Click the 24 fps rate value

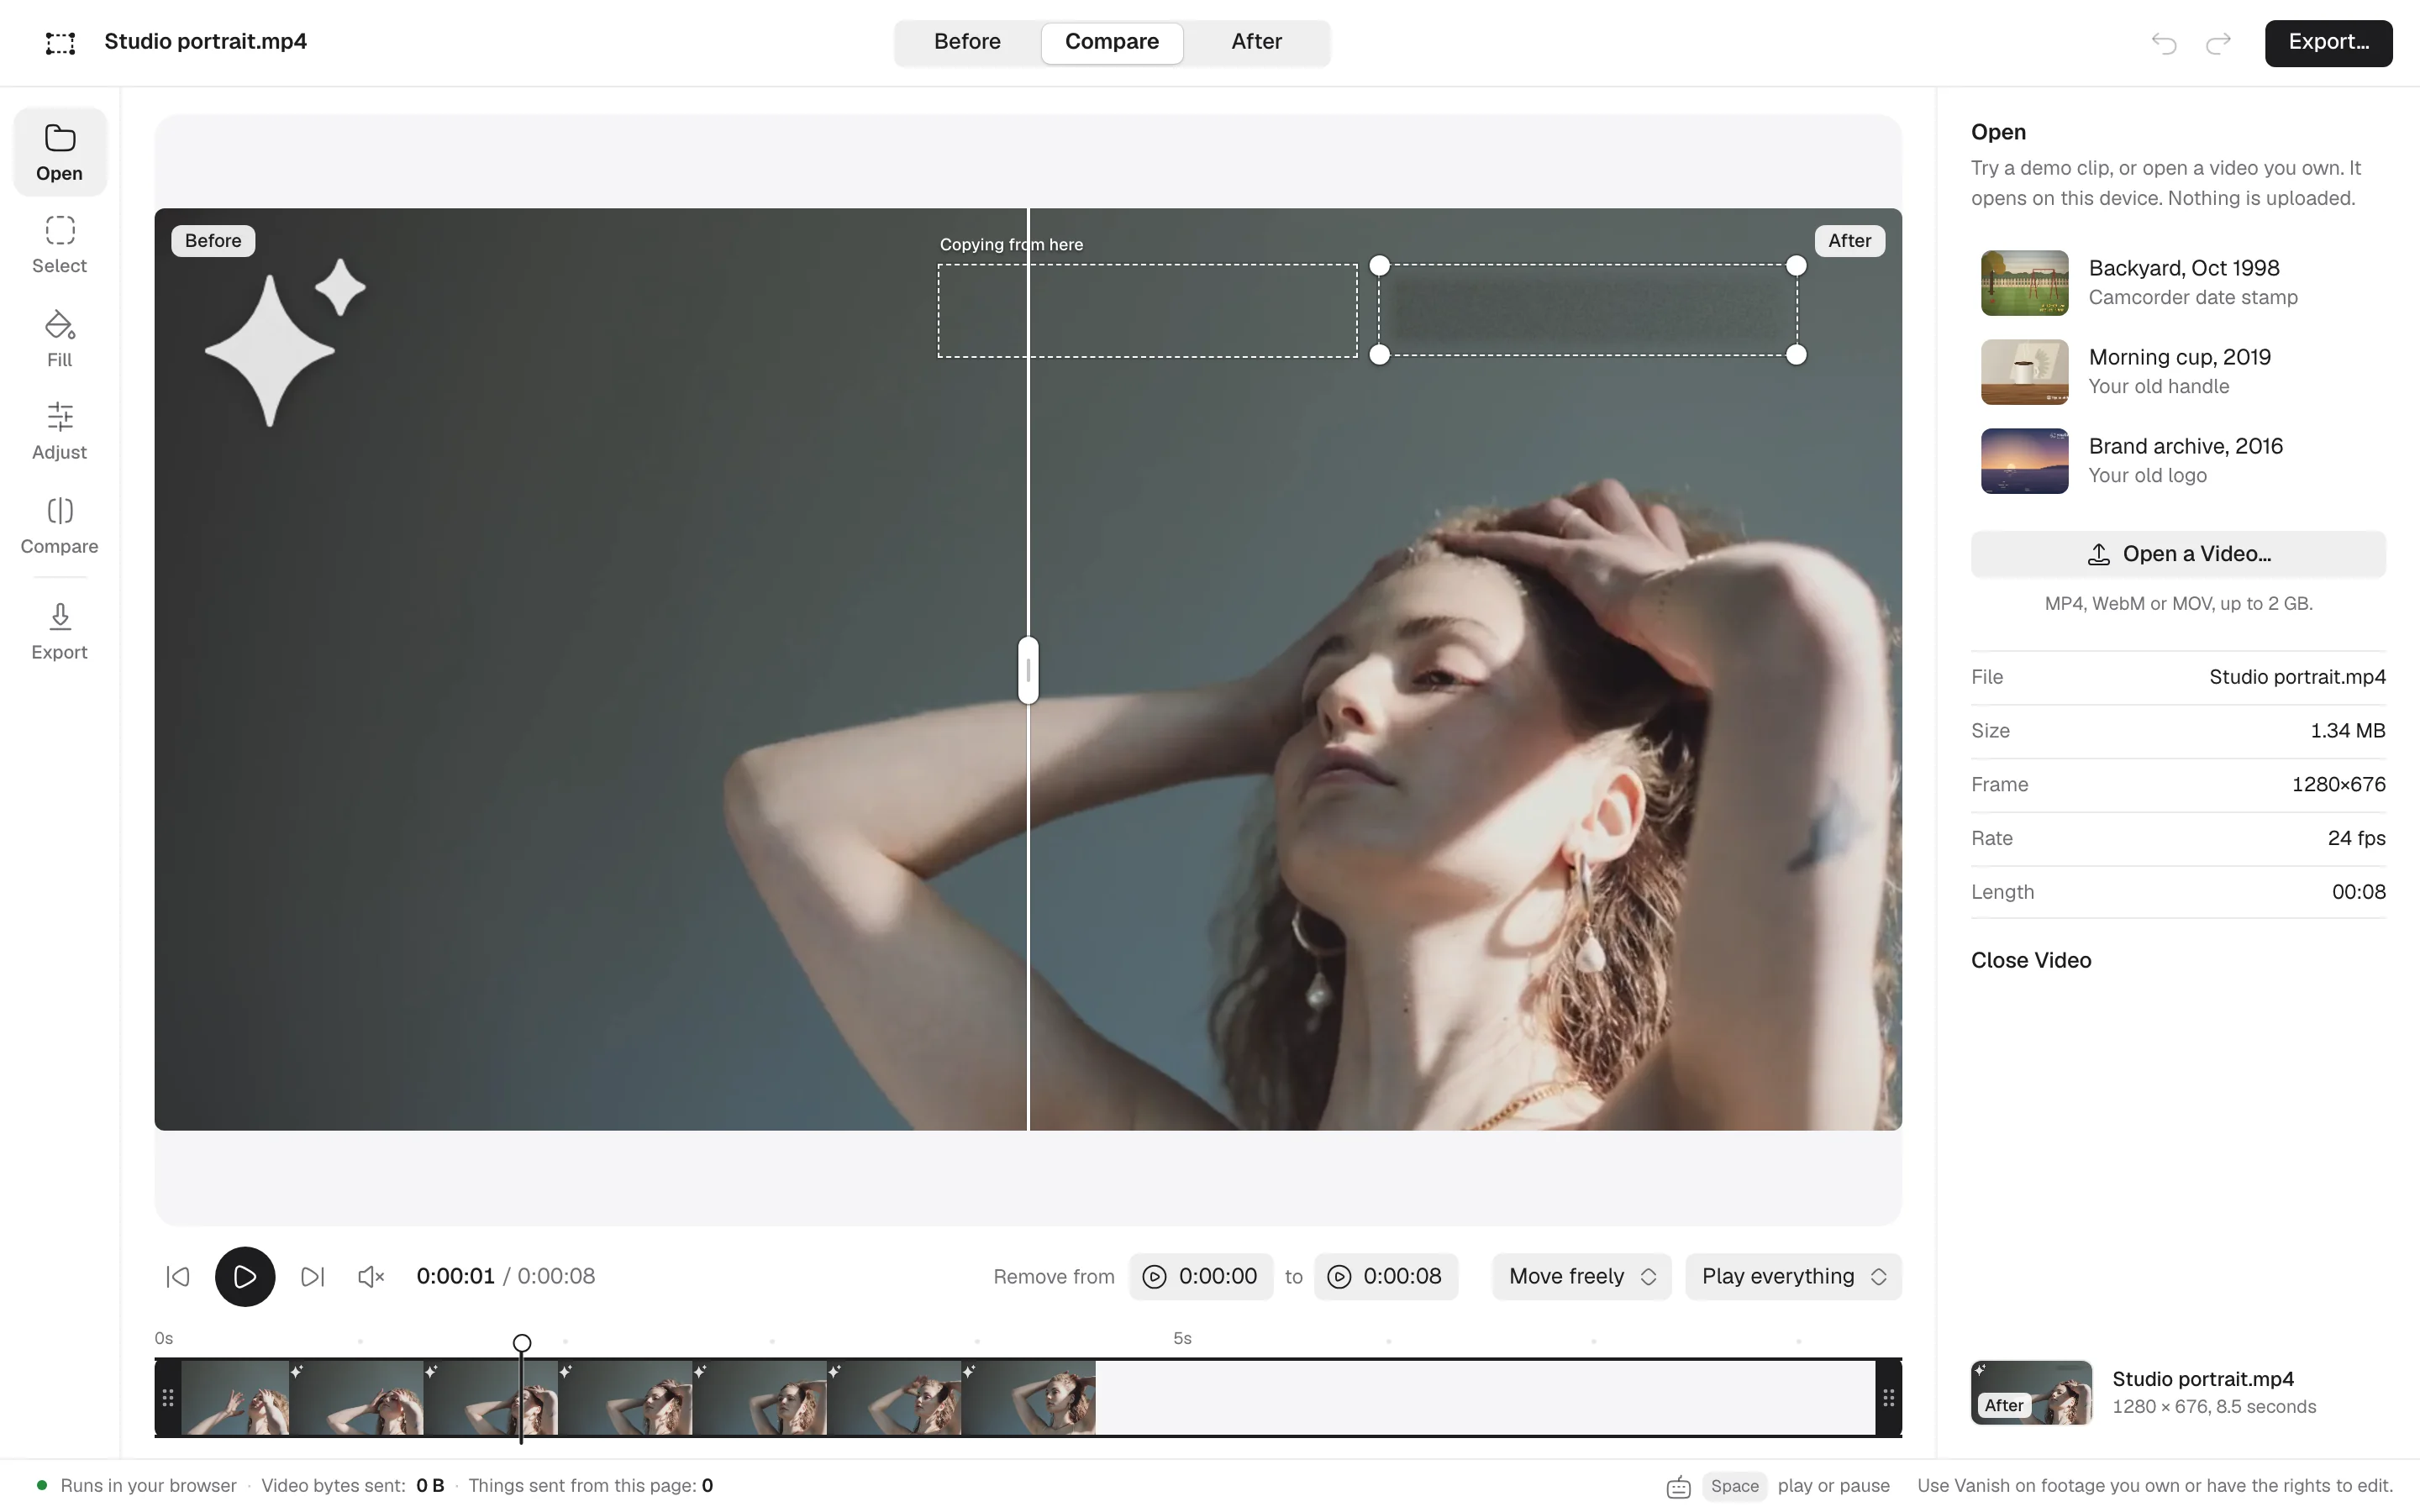(x=2356, y=838)
